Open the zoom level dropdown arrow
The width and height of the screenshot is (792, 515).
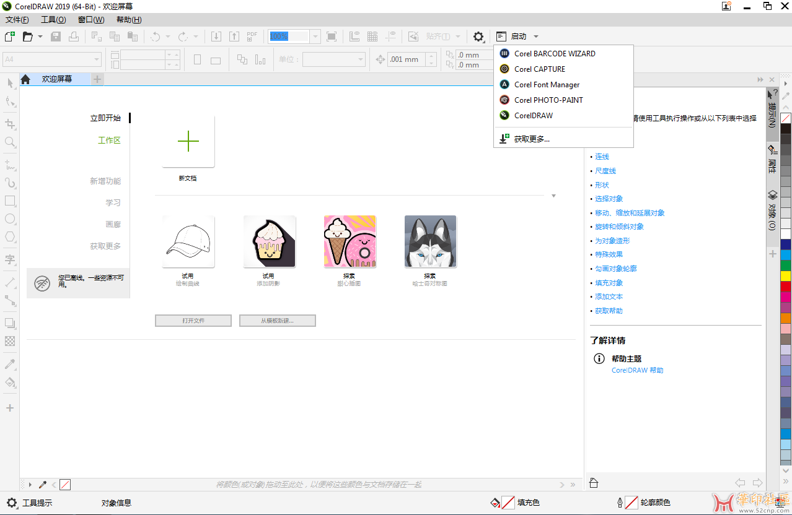315,37
